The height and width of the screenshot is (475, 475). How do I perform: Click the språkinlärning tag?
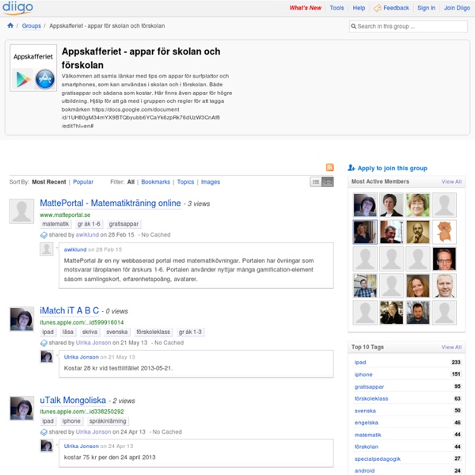pos(108,421)
